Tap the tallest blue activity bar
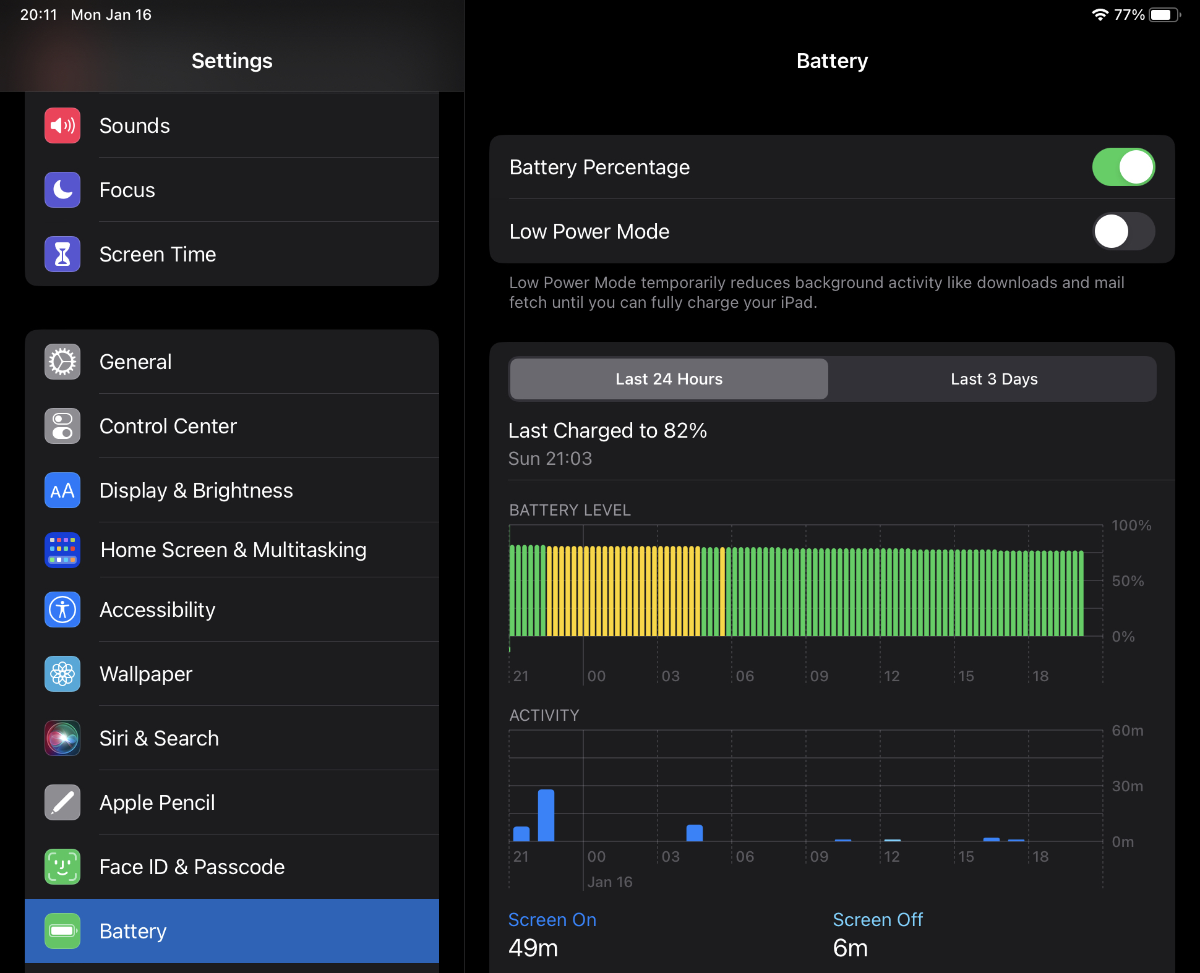The height and width of the screenshot is (973, 1200). 546,815
